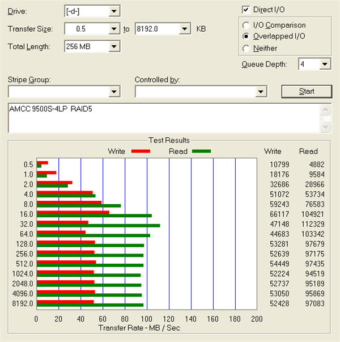Click the Read value 95189 for 2048.0 KB
This screenshot has width=340, height=342.
tap(314, 284)
